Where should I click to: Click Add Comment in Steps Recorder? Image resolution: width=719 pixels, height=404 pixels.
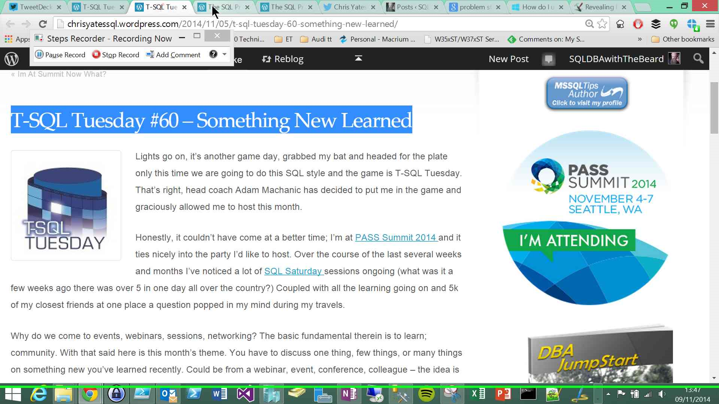pos(173,55)
